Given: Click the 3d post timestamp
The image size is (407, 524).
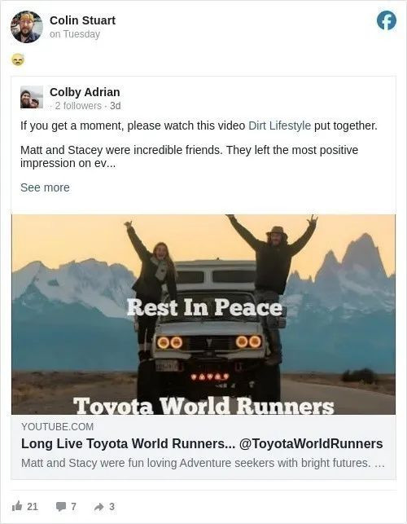Looking at the screenshot, I should coord(116,106).
